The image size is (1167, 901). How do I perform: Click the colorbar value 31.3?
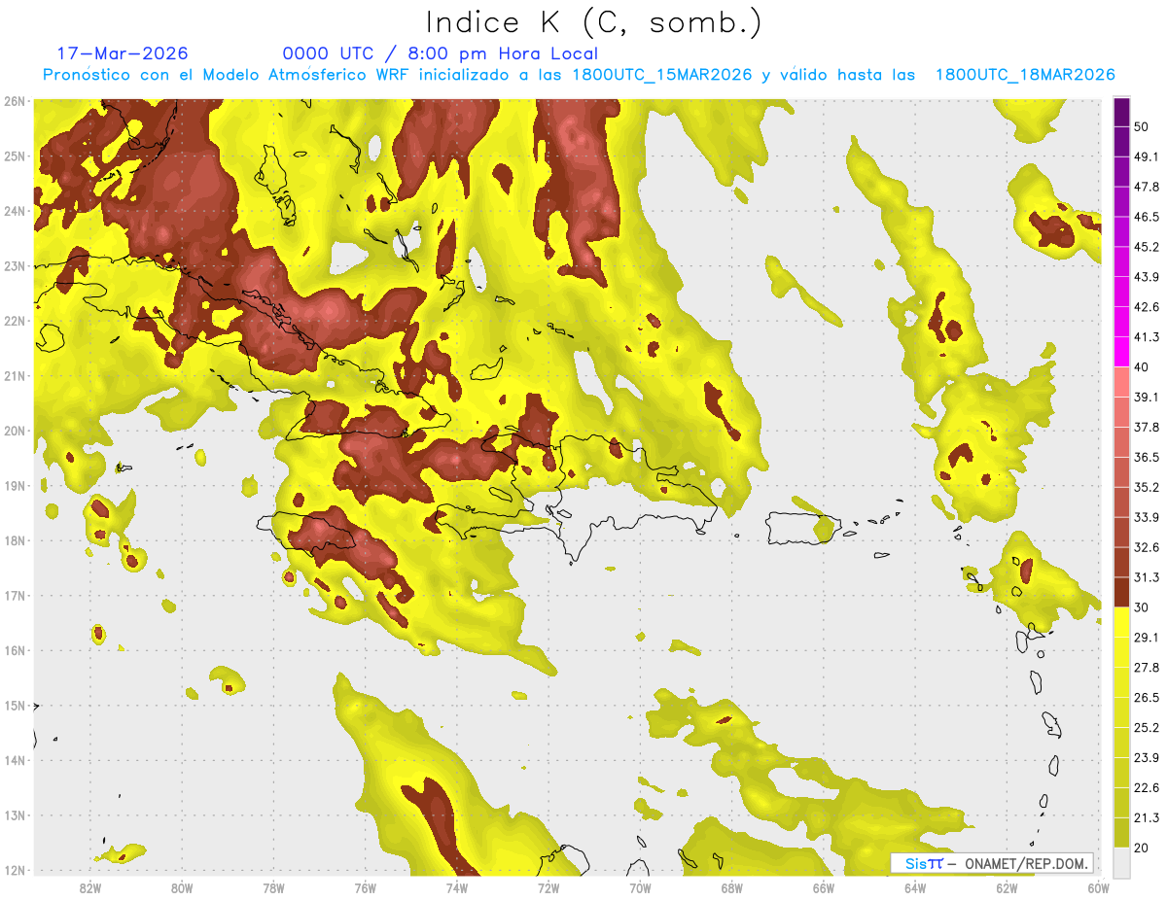click(1147, 577)
